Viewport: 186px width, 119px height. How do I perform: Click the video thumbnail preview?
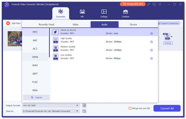click(x=15, y=39)
